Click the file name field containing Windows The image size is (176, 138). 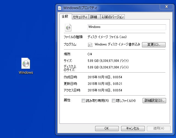(127, 27)
